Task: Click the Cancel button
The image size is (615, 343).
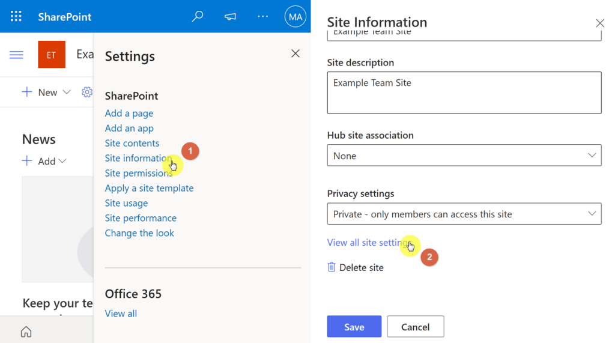Action: click(x=416, y=327)
